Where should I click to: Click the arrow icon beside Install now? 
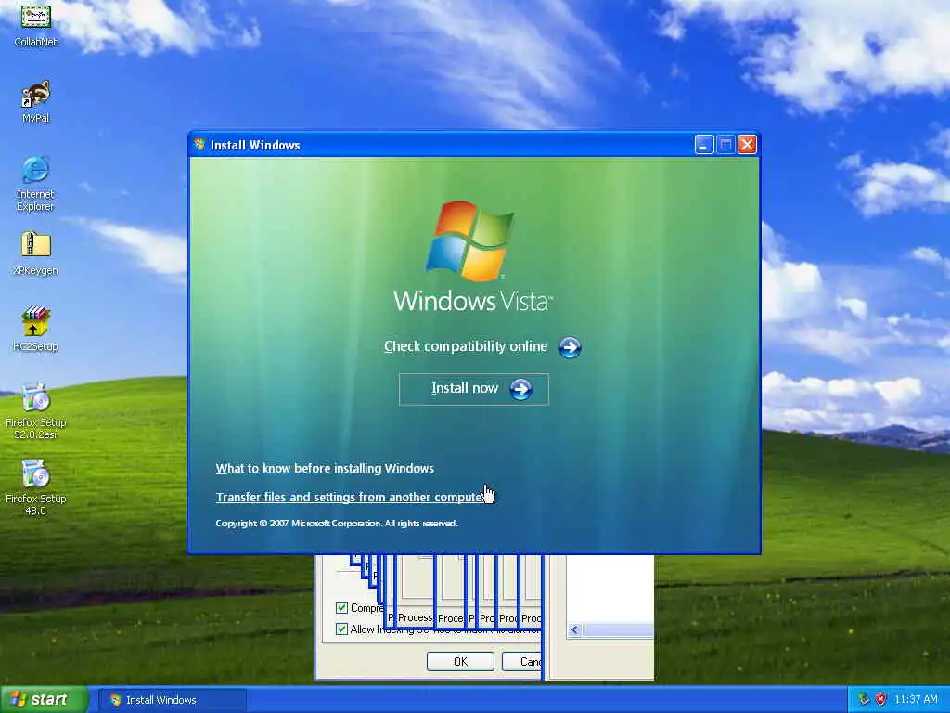[520, 389]
